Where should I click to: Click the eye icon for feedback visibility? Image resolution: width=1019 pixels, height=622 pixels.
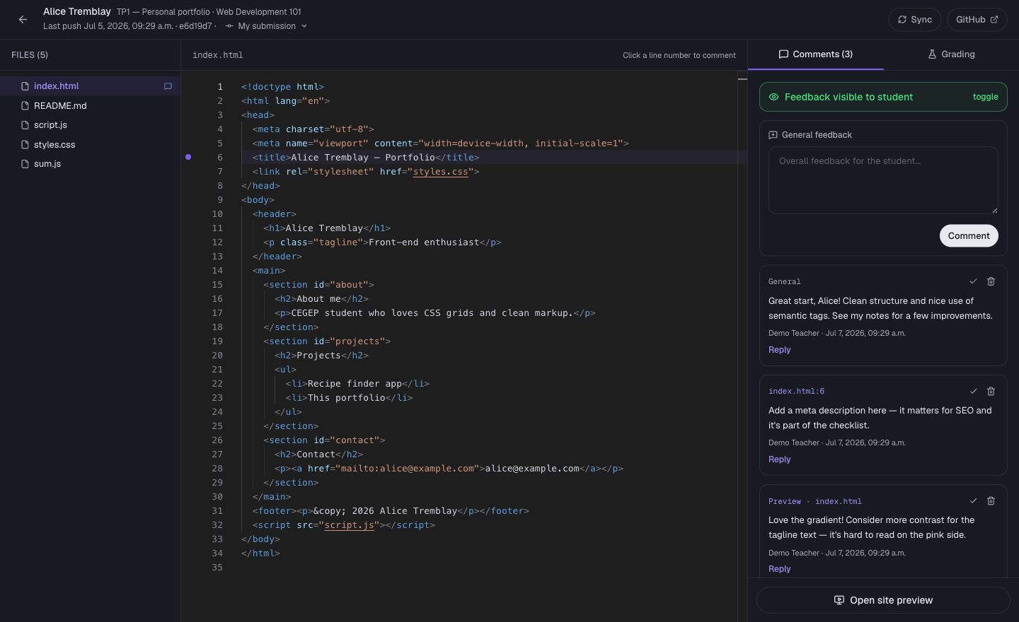pyautogui.click(x=773, y=97)
